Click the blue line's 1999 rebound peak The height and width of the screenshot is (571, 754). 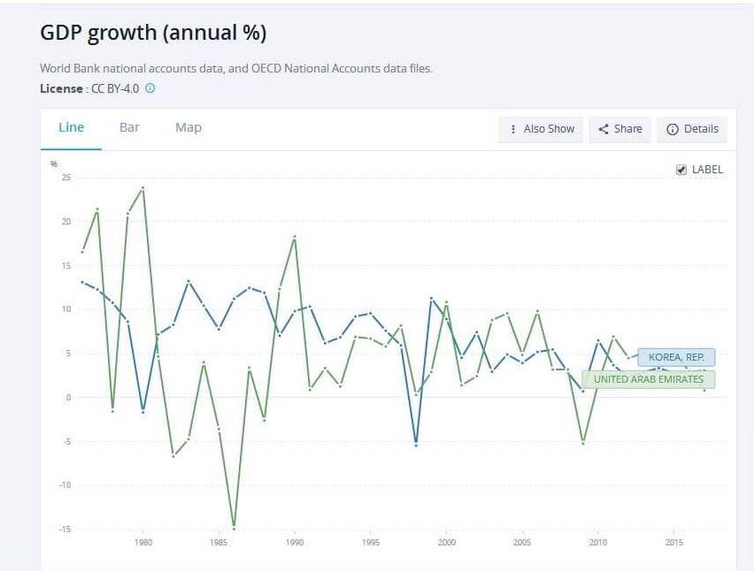click(431, 299)
